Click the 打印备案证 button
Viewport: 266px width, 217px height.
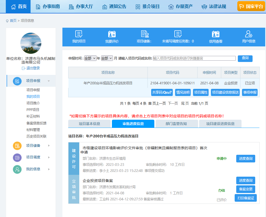coord(245,198)
